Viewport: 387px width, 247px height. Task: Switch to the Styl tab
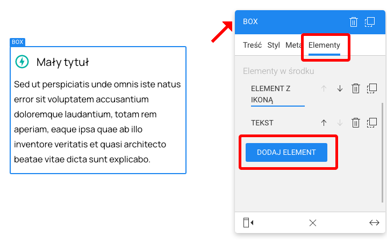point(274,45)
